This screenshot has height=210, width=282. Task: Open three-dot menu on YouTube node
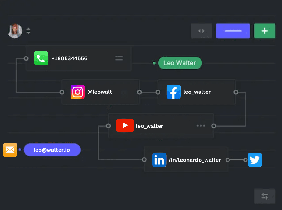point(201,126)
